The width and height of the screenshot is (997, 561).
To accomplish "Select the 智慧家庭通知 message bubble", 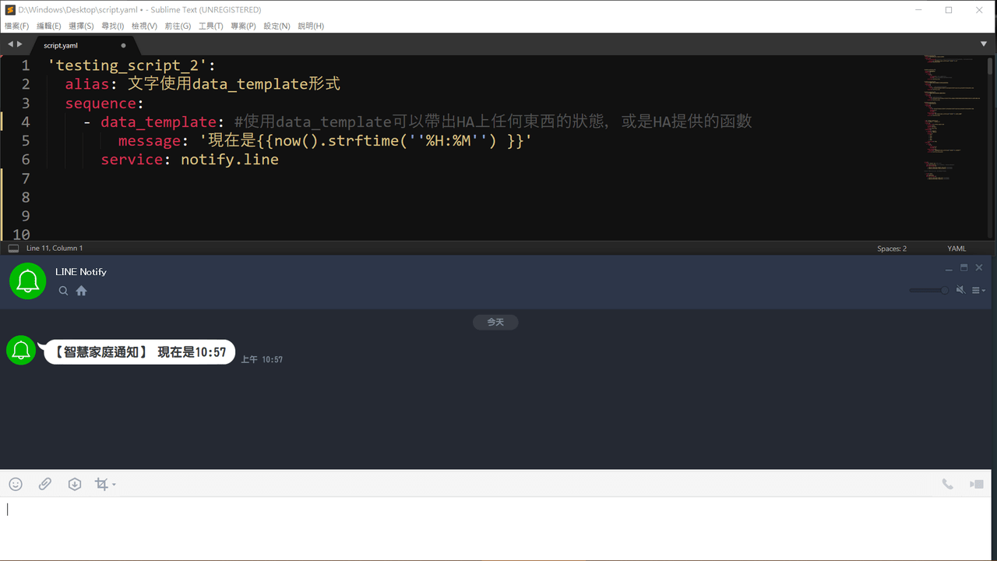I will coord(139,352).
